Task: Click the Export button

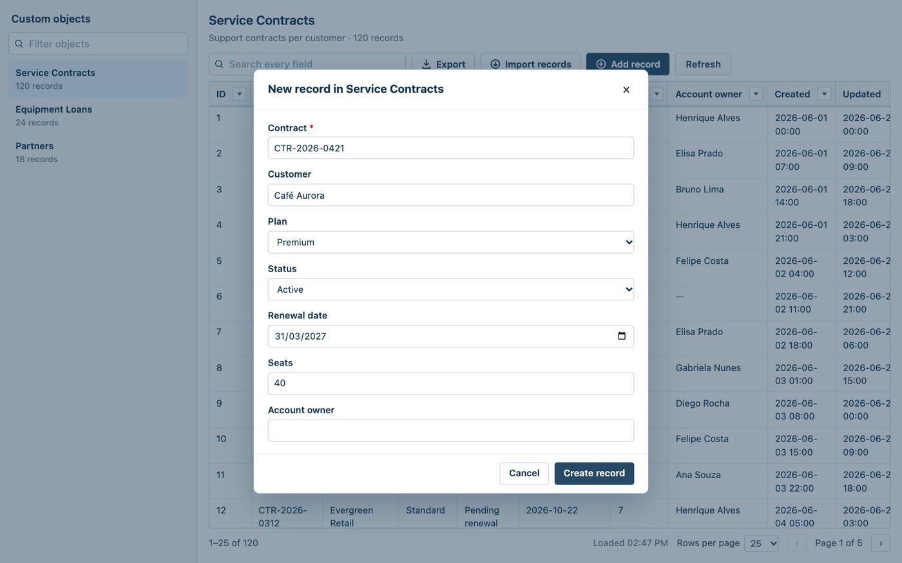Action: click(443, 64)
